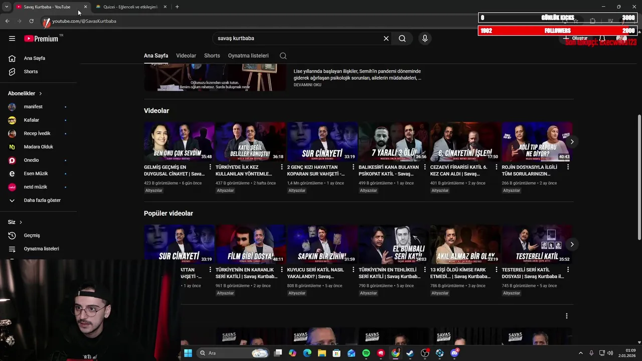
Task: Open options for GELMİŞ GEÇMİŞ EN DUYGUSAL video
Action: (210, 167)
